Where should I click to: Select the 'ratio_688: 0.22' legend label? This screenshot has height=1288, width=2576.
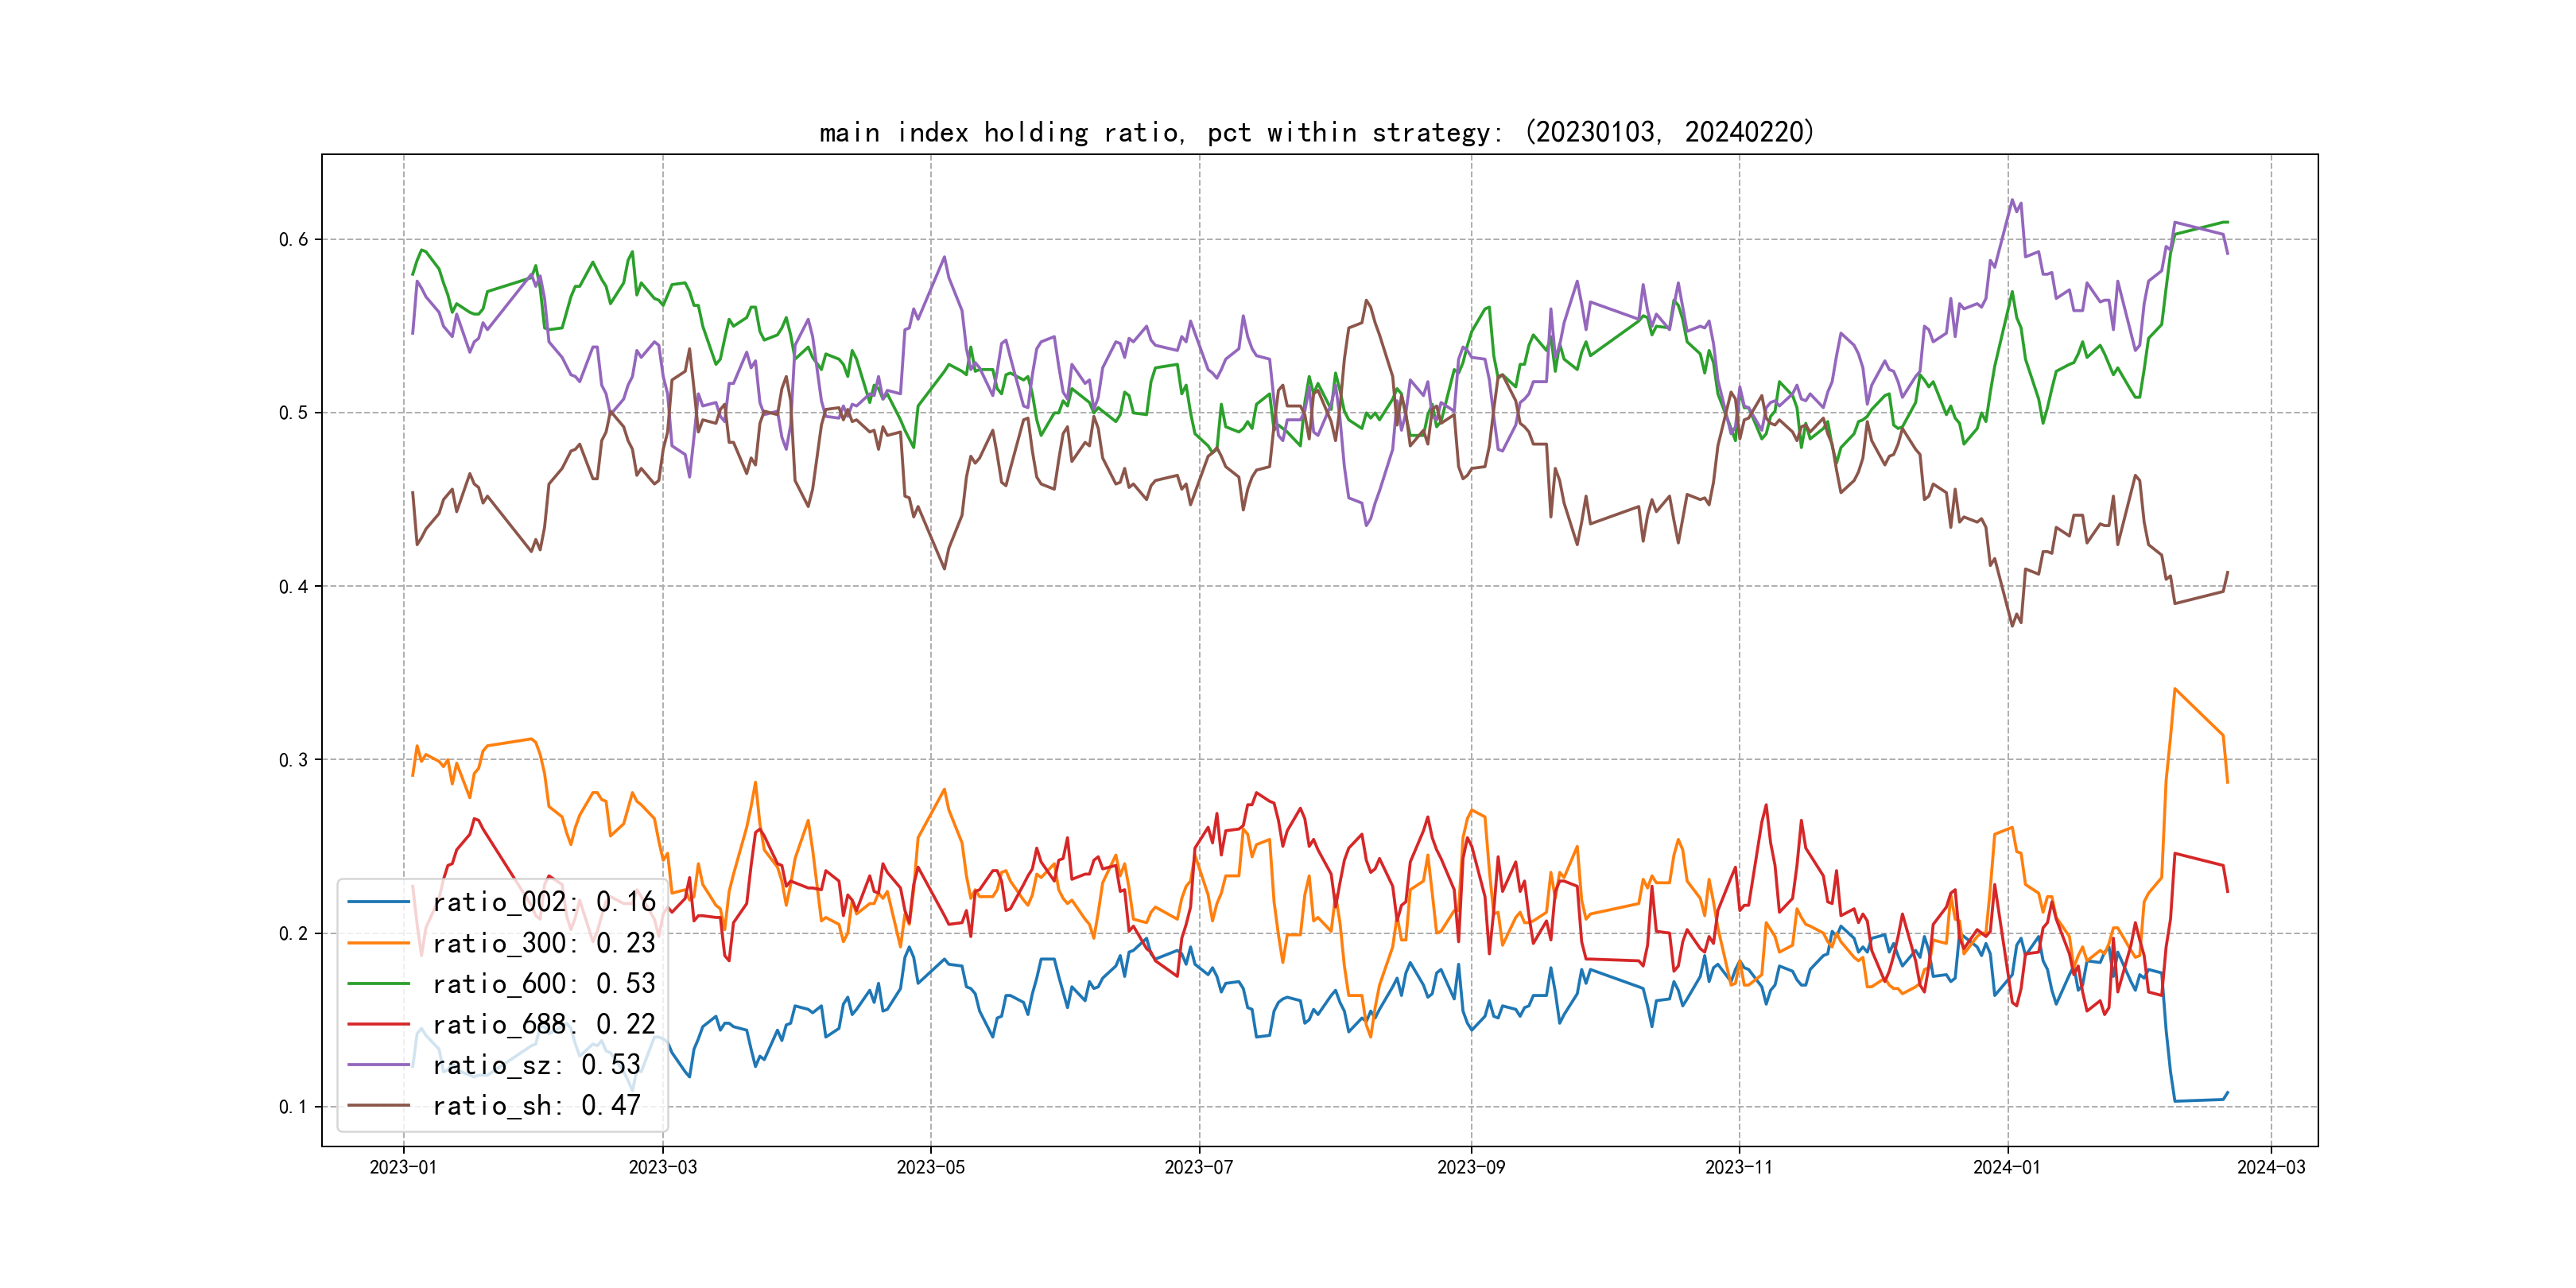(x=543, y=1024)
